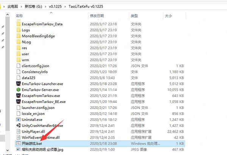Select the res folder icon

(x=19, y=48)
